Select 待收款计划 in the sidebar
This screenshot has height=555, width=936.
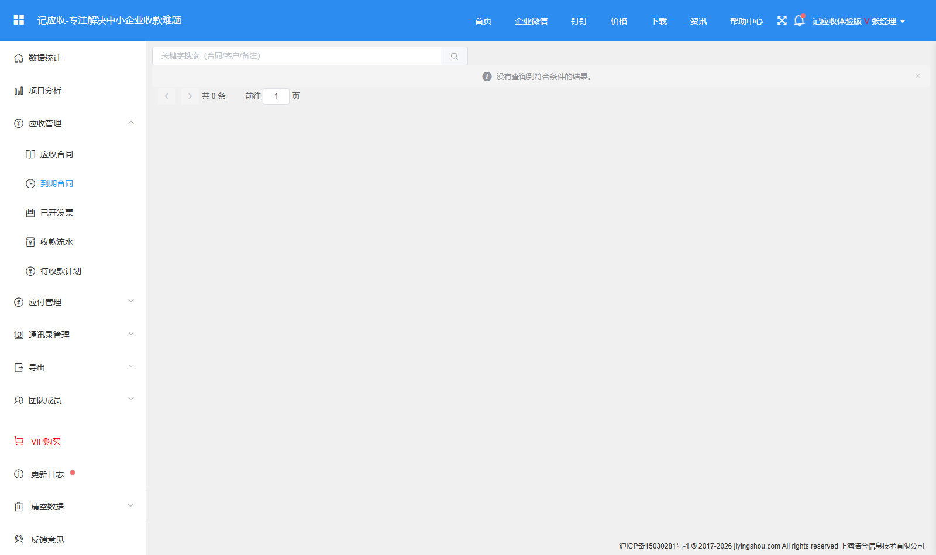(x=61, y=271)
